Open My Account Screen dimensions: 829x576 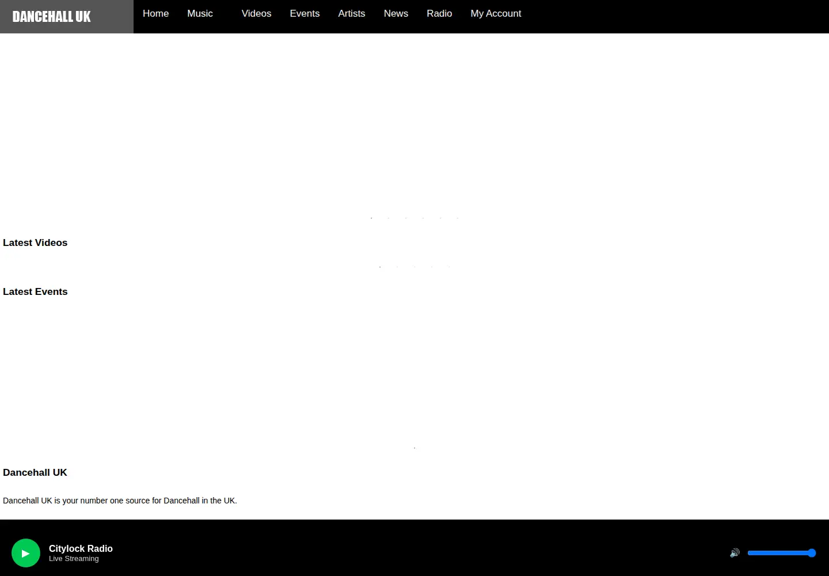(496, 13)
